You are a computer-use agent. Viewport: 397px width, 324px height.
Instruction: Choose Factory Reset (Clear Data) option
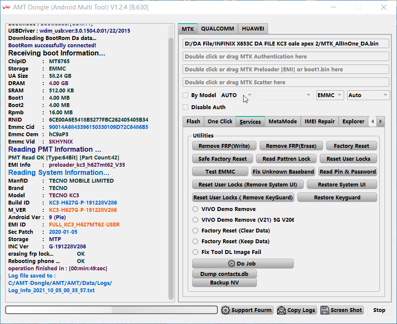195,231
